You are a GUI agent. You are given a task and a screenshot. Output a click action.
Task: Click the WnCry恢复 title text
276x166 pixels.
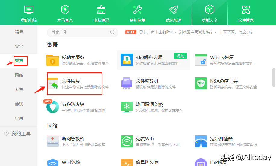pyautogui.click(x=222, y=58)
